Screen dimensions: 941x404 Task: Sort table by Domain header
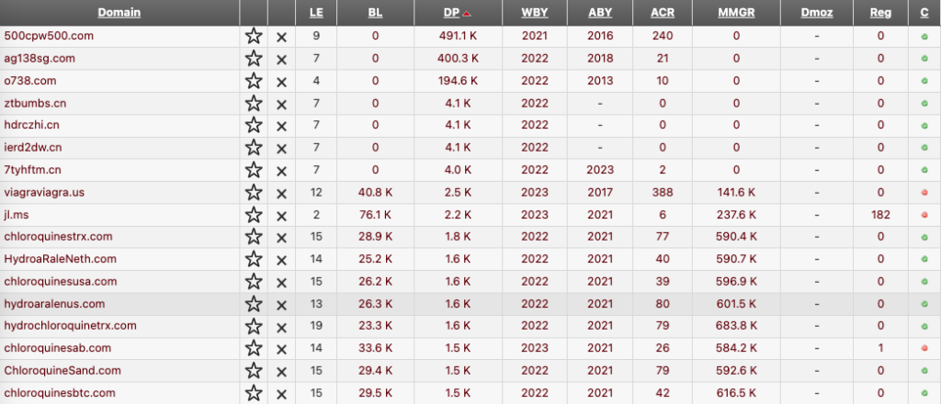(119, 13)
